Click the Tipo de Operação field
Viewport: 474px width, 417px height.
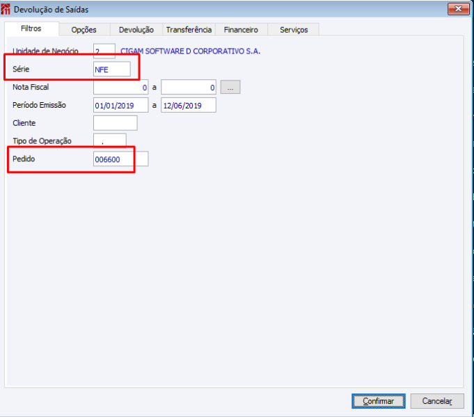110,140
